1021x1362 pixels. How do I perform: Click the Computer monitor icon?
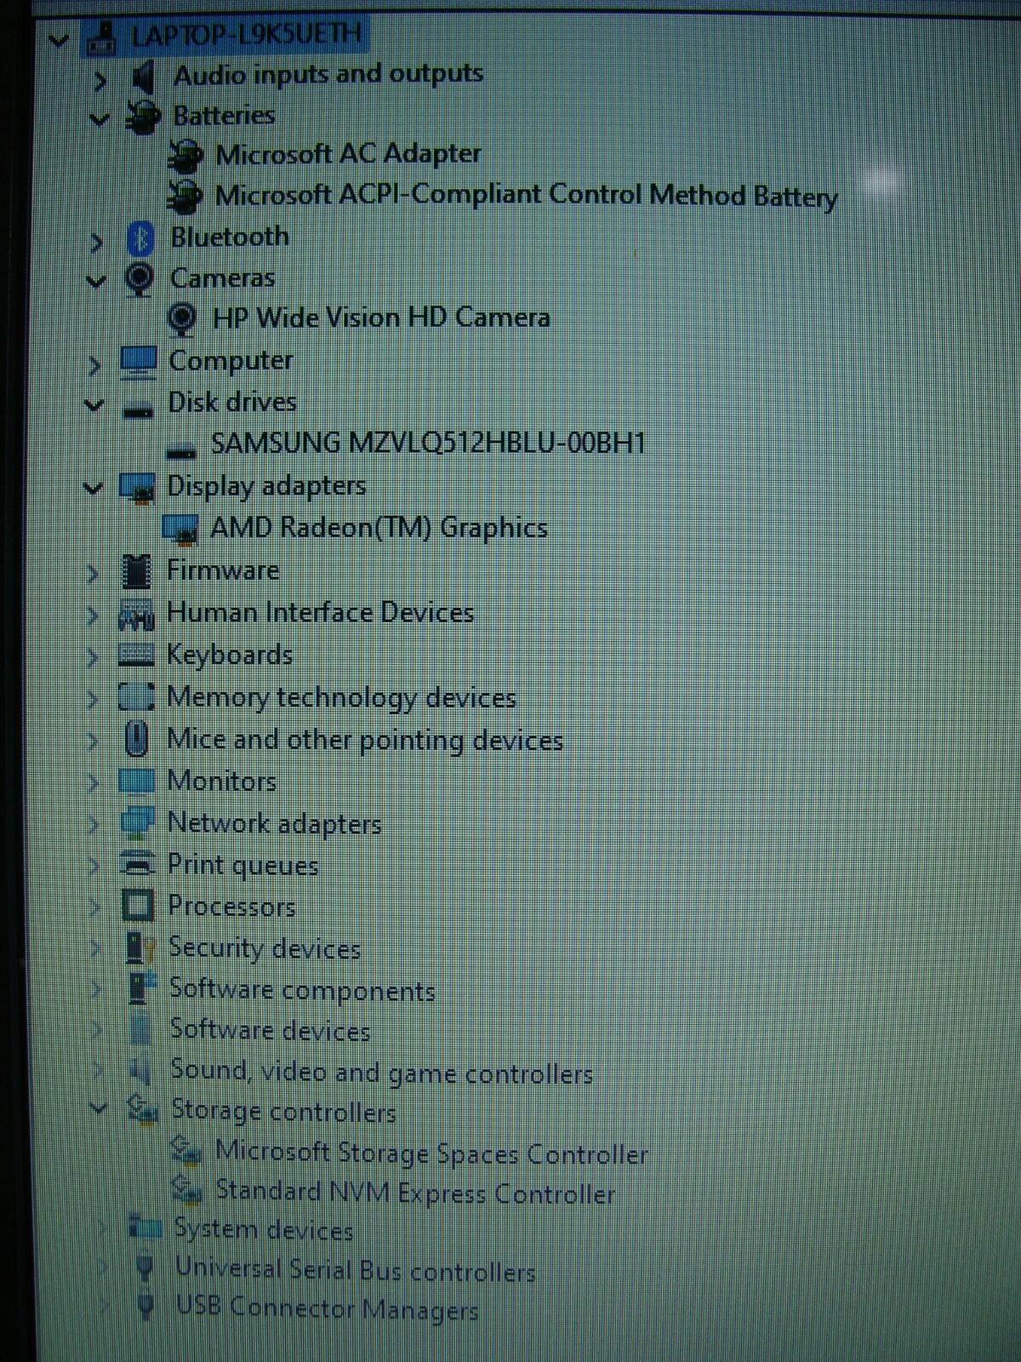(137, 361)
